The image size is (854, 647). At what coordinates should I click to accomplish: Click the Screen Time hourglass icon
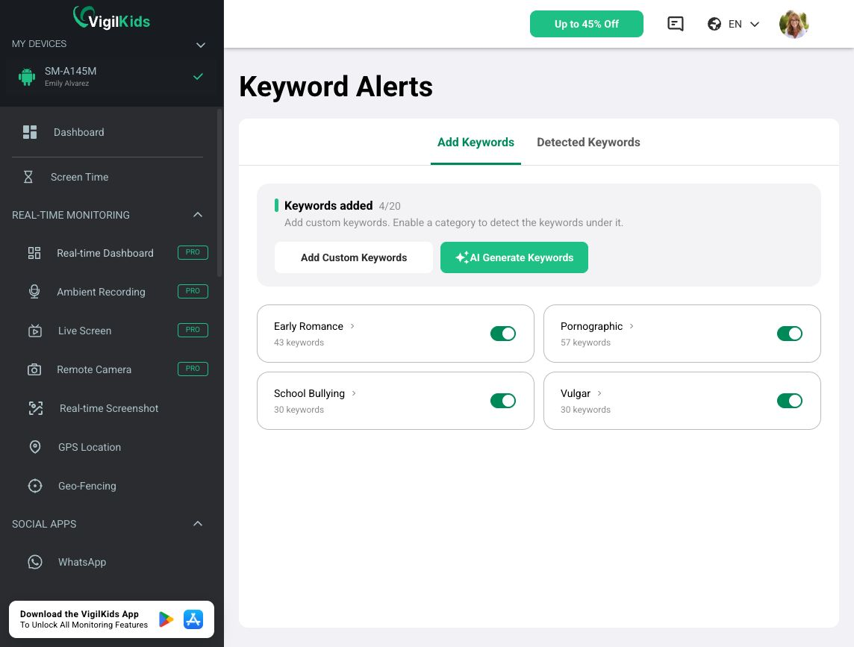tap(28, 177)
